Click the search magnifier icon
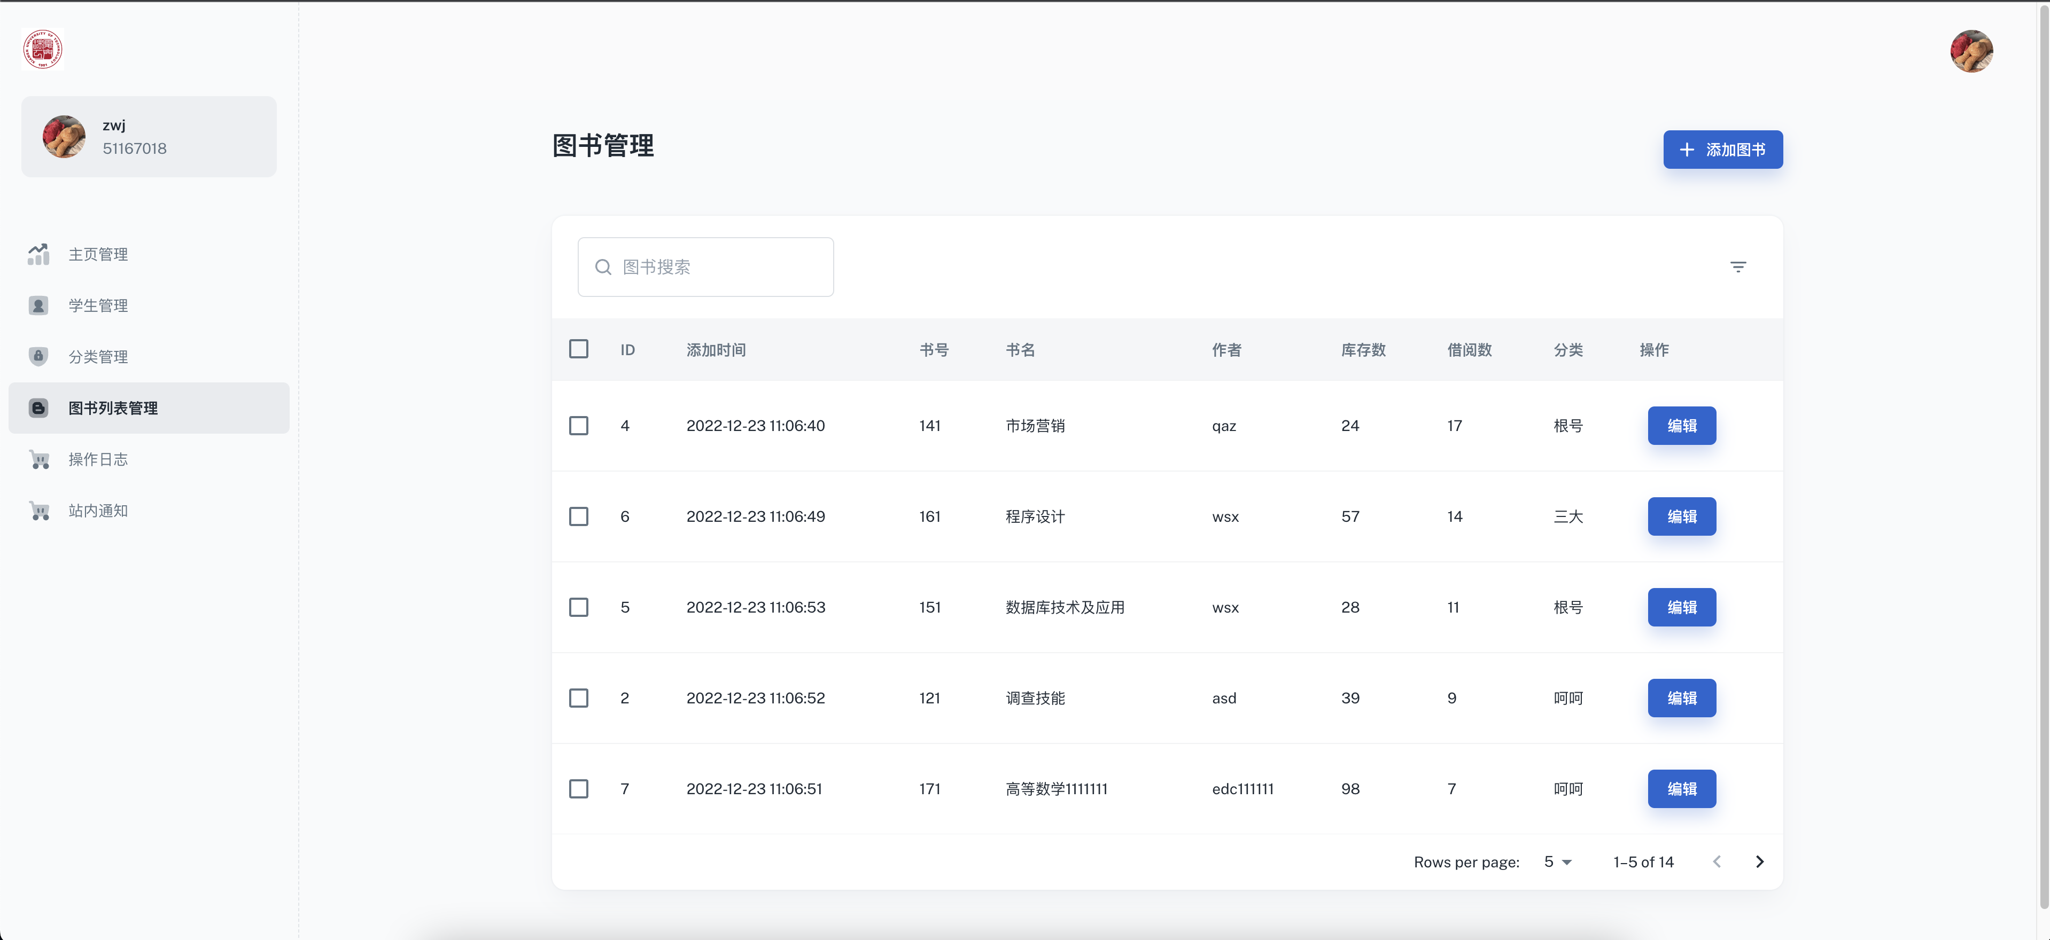Screen dimensions: 2050x940 pos(602,267)
